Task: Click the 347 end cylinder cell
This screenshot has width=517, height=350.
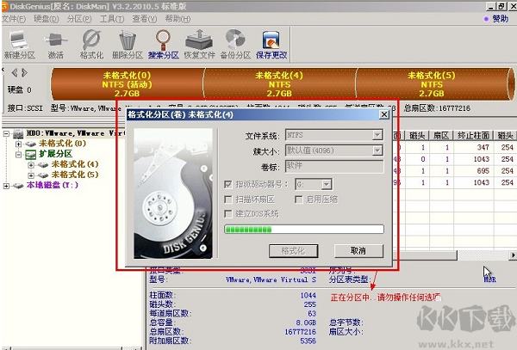Action: pos(483,147)
